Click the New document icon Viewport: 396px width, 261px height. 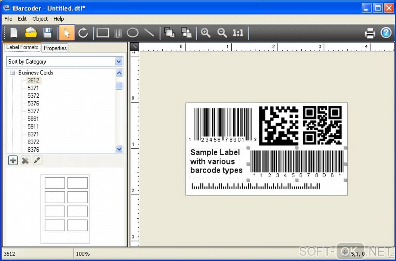click(x=14, y=33)
